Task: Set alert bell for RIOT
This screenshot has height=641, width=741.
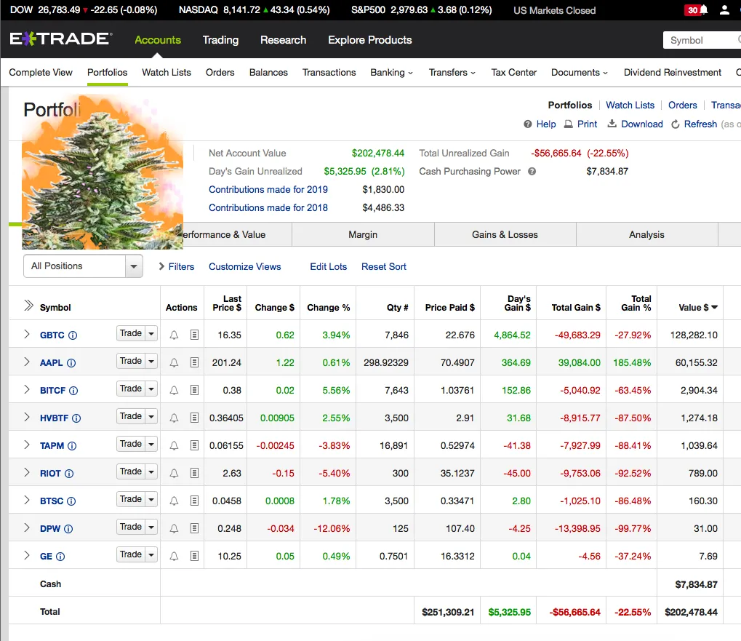Action: pyautogui.click(x=174, y=473)
